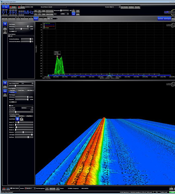
Task: Go to previous peak arrow
Action: point(47,188)
